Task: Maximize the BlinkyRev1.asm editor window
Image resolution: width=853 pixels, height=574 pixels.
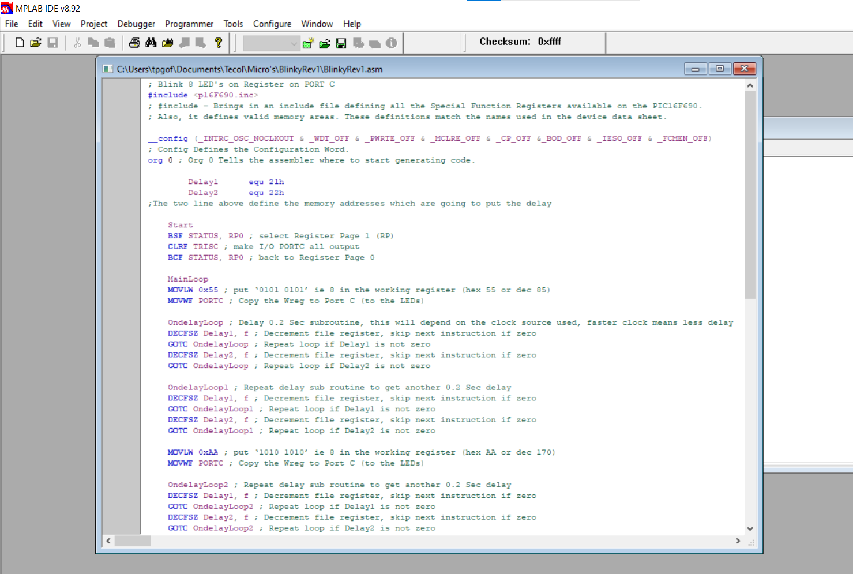Action: point(720,69)
